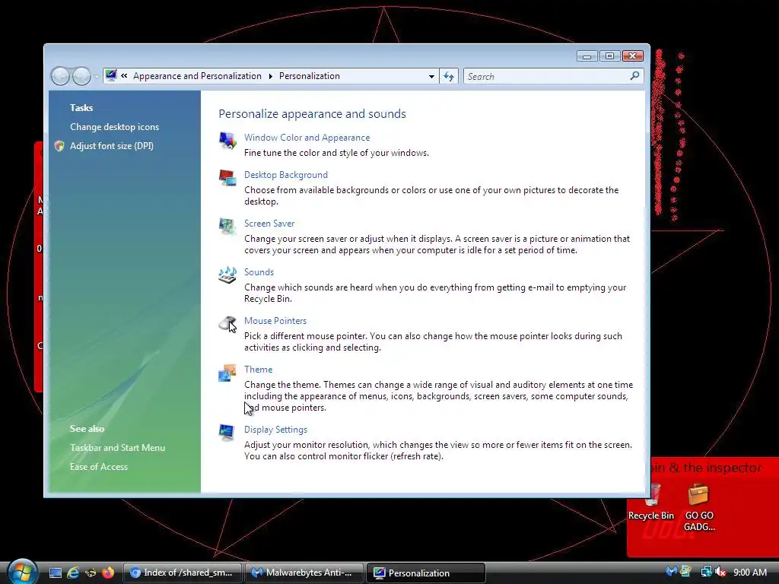
Task: Expand the address bar history dropdown
Action: tap(431, 77)
